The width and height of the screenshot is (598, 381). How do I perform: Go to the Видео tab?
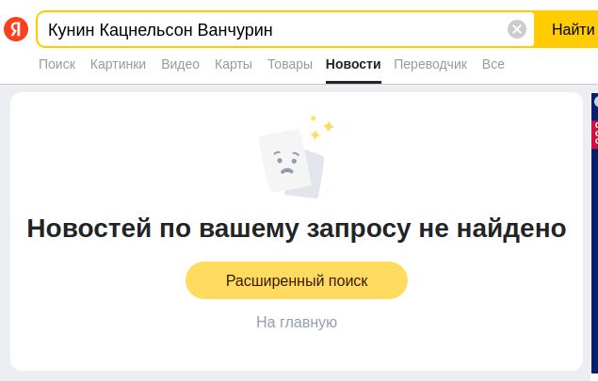point(180,65)
